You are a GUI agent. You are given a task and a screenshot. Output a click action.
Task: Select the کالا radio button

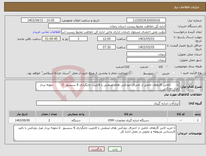pos(167,66)
